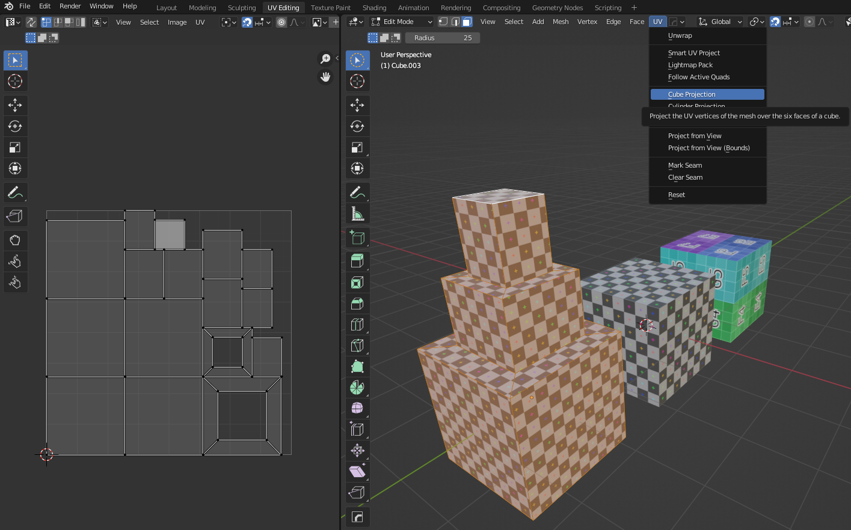Click new image plus button in UV editor

pos(336,22)
